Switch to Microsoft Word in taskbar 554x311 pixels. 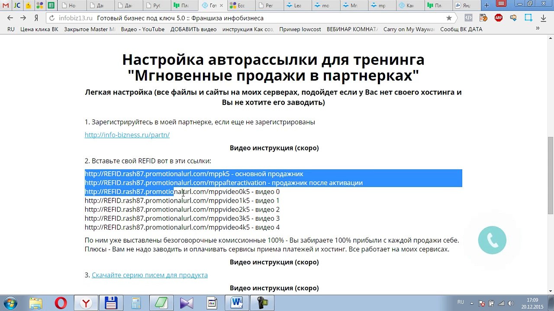point(237,303)
